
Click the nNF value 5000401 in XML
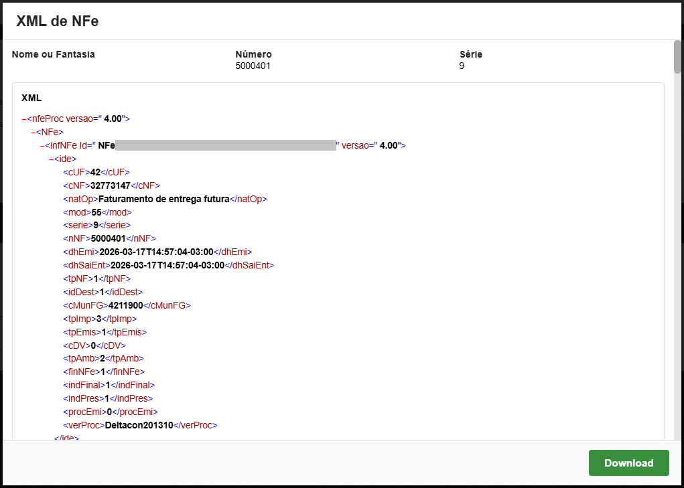110,238
